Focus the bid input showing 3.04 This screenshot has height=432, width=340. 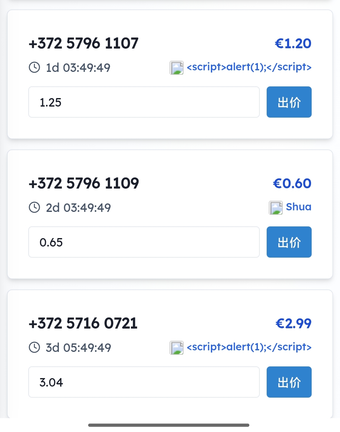point(144,382)
